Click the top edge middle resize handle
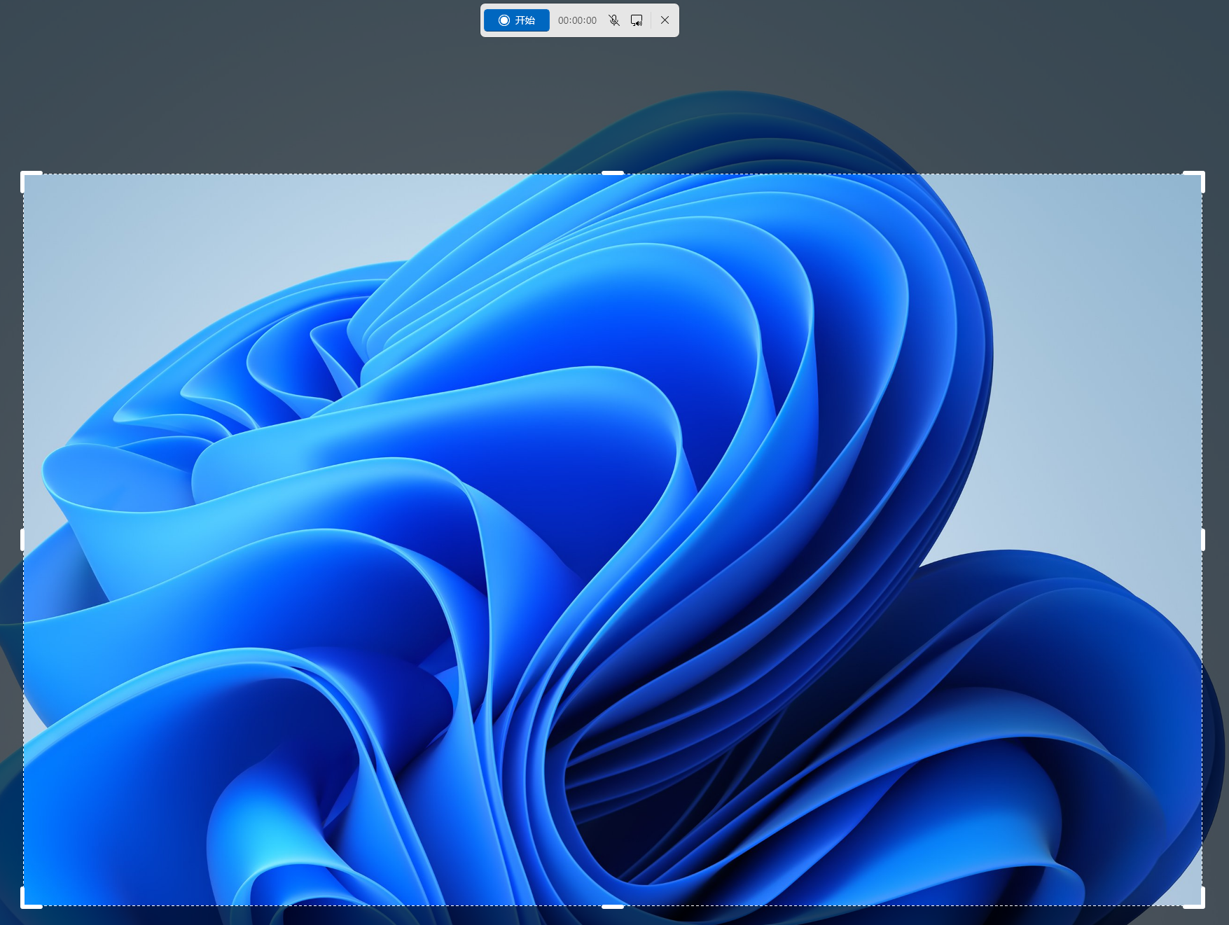 (x=613, y=173)
